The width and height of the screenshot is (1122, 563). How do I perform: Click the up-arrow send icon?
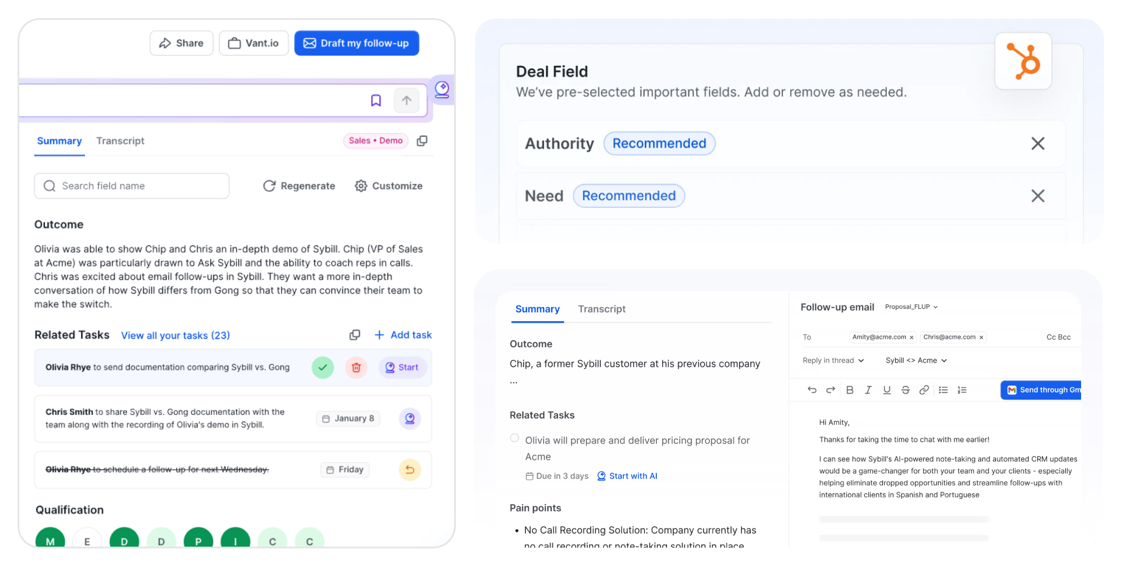pyautogui.click(x=407, y=100)
